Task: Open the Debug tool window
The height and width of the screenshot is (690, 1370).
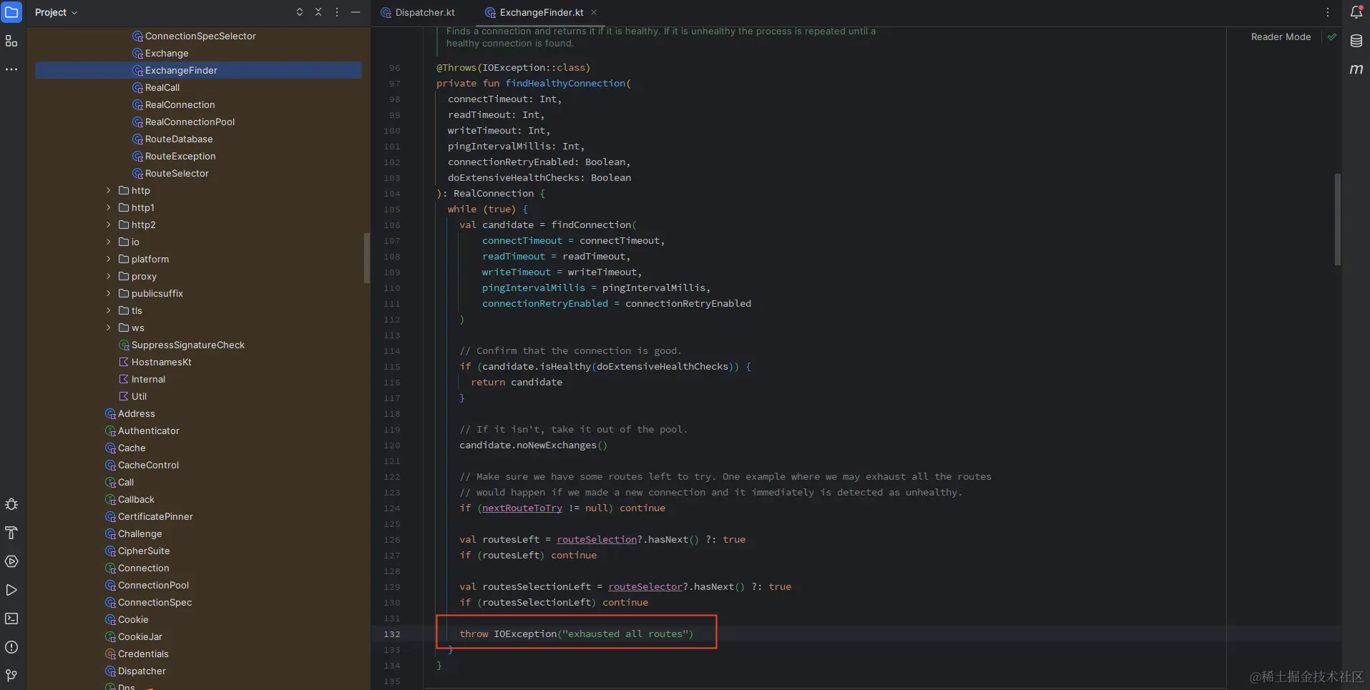Action: (11, 504)
